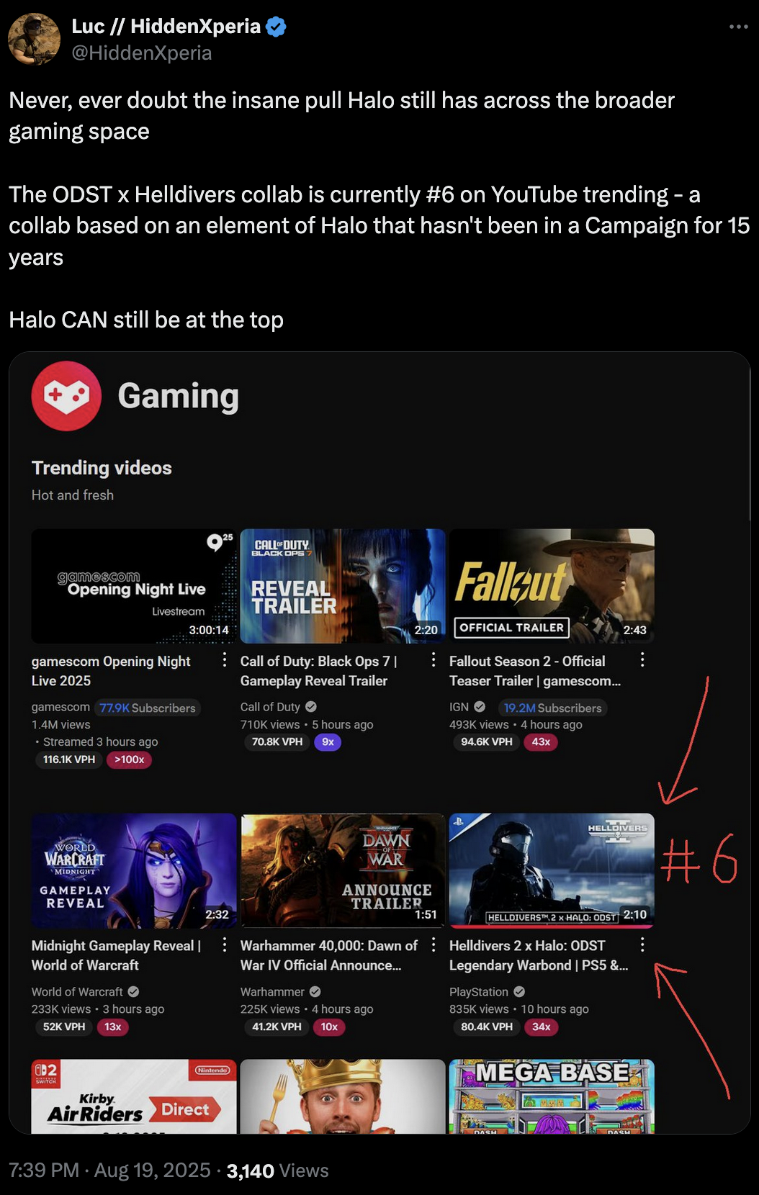The image size is (759, 1195).
Task: Open Luc's profile avatar picture
Action: [34, 39]
